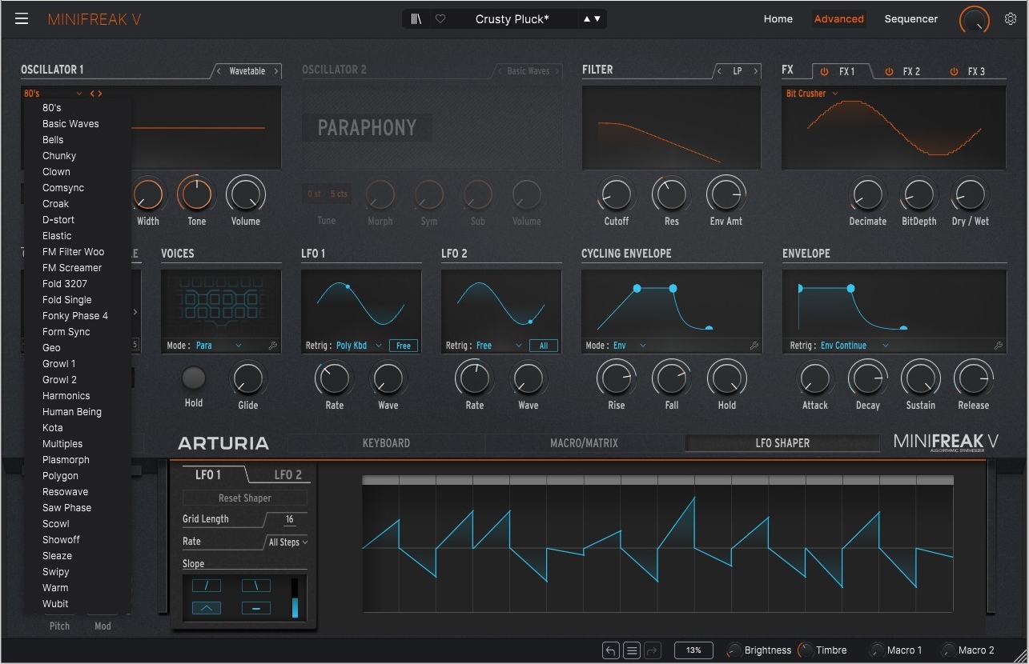Toggle LFO 1 Free button
1029x664 pixels.
(x=404, y=346)
